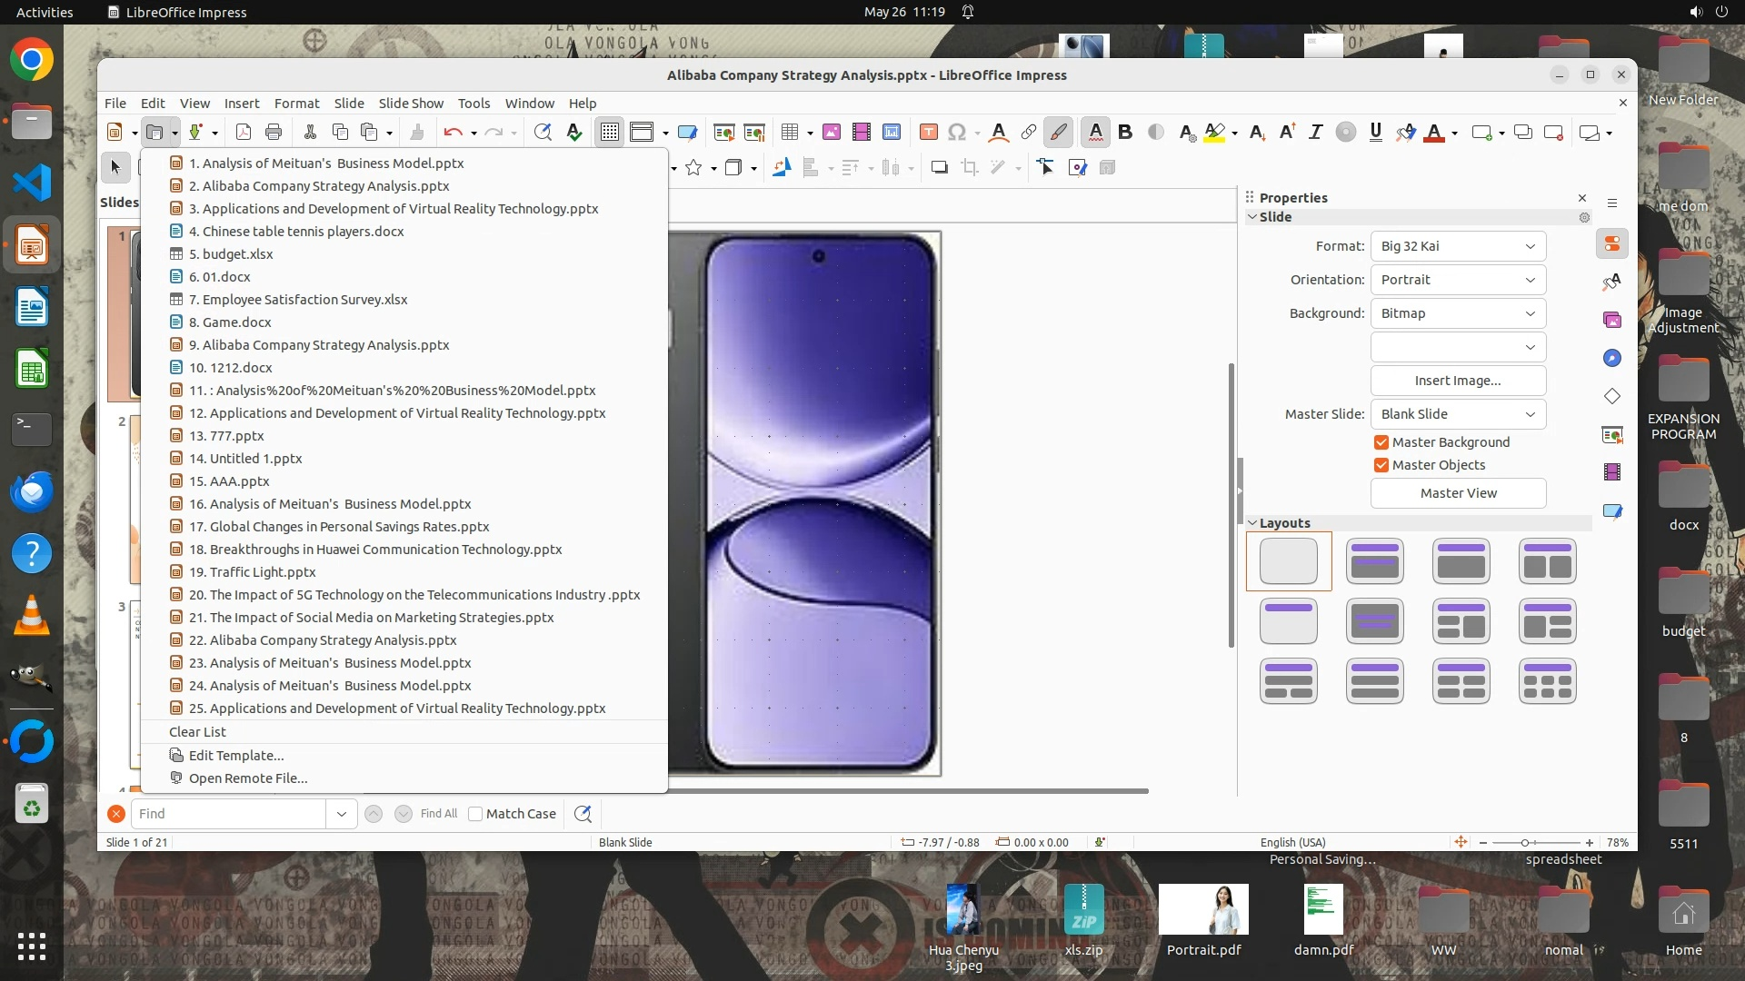Click the Master View button

(x=1458, y=493)
